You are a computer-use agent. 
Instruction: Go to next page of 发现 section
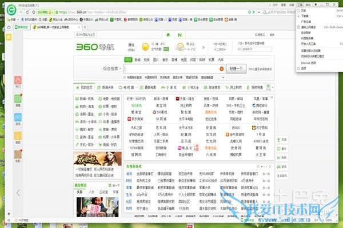[x=270, y=166]
